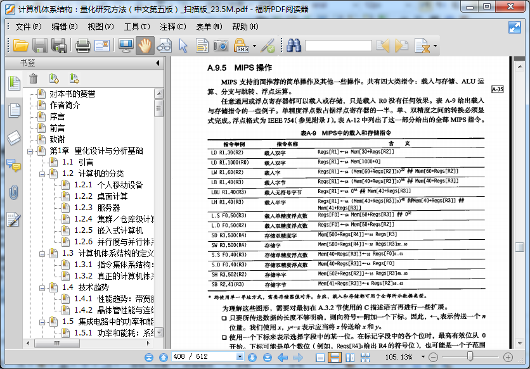Jump to the first page button

pyautogui.click(x=149, y=357)
